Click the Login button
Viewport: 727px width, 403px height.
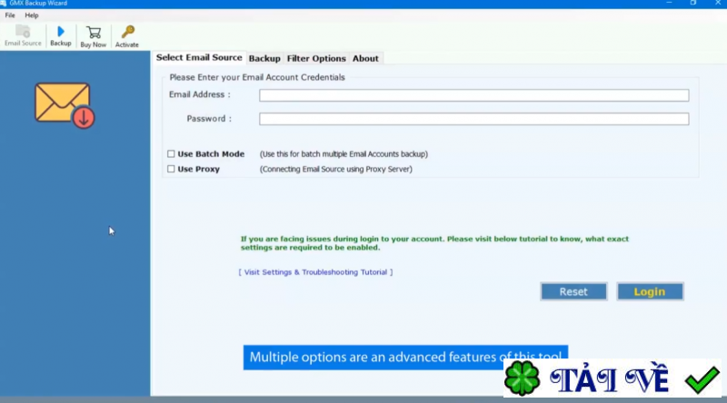(650, 292)
